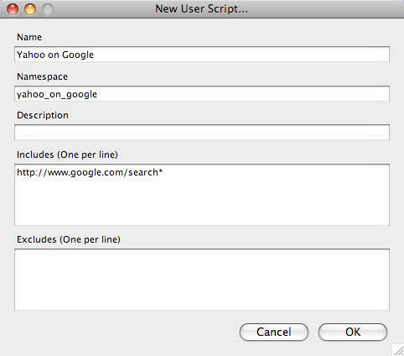The image size is (404, 356).
Task: Click the New User Script... window title
Action: [201, 9]
